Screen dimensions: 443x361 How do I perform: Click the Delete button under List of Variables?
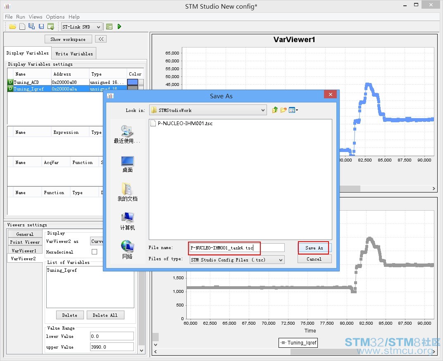click(69, 315)
